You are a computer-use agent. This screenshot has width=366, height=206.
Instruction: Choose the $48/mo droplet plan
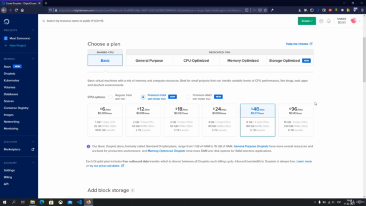pyautogui.click(x=258, y=120)
